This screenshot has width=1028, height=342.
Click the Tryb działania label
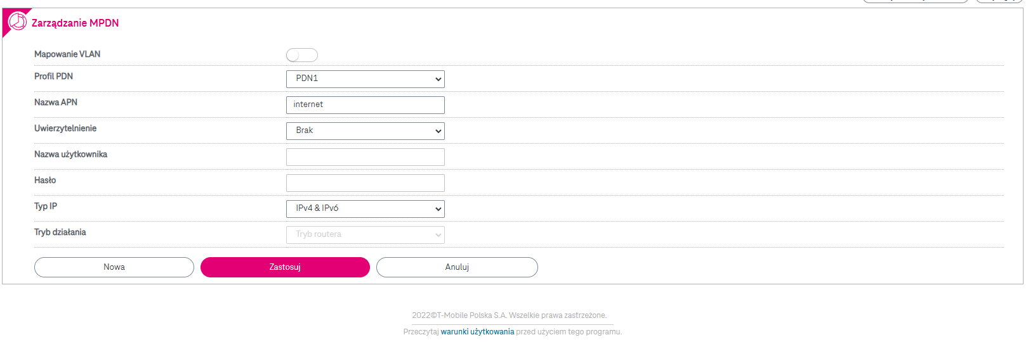[60, 232]
